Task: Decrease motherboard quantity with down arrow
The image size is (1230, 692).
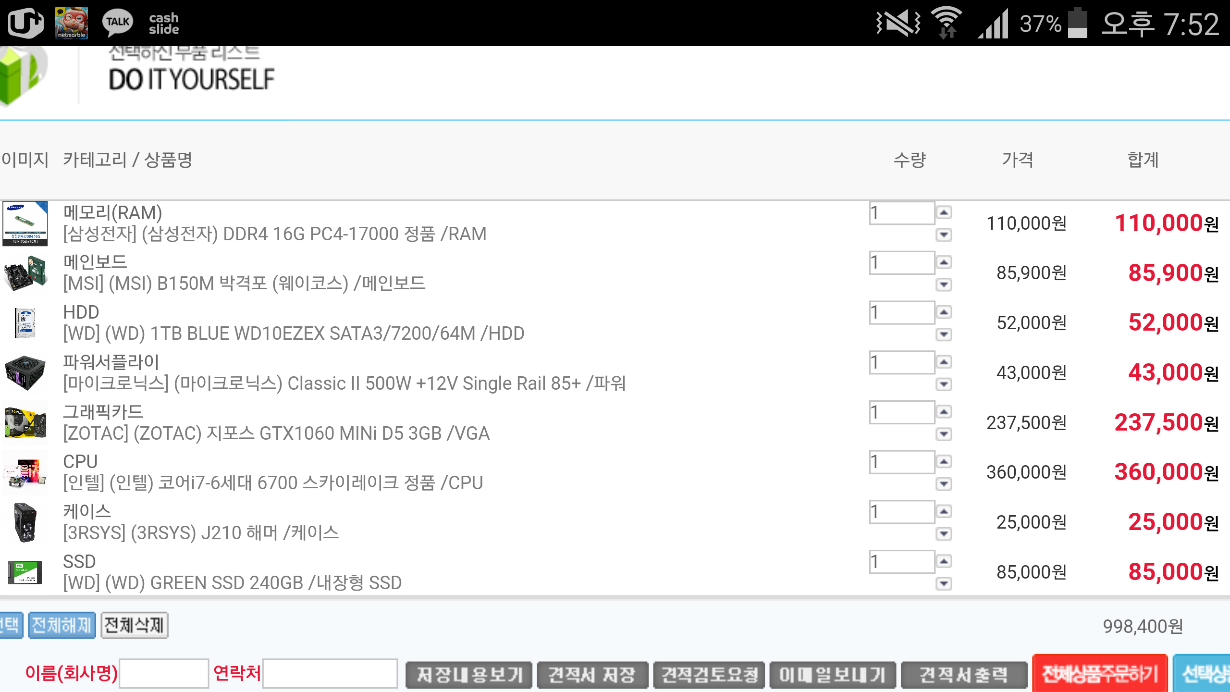Action: click(x=944, y=285)
